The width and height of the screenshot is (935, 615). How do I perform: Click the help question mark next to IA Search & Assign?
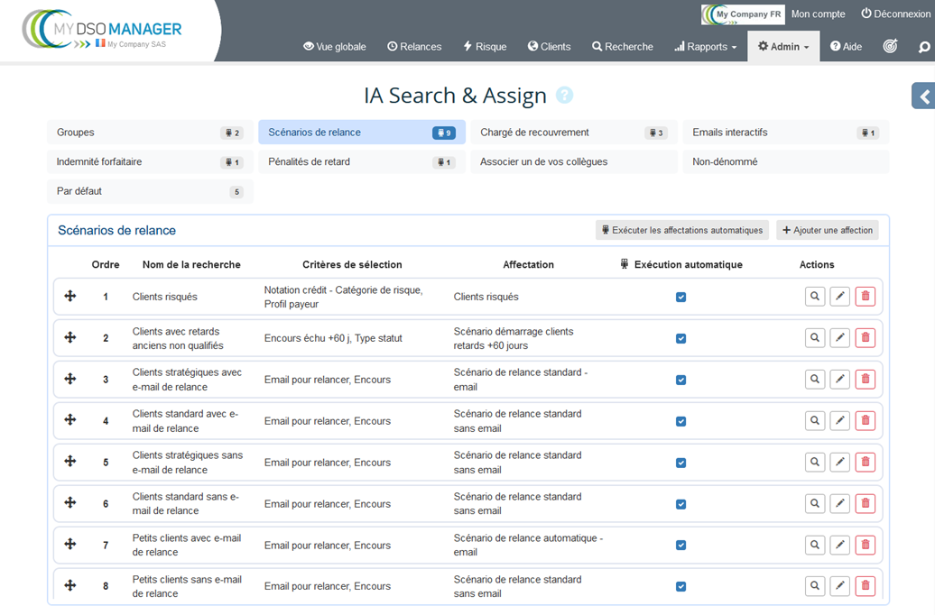tap(565, 96)
